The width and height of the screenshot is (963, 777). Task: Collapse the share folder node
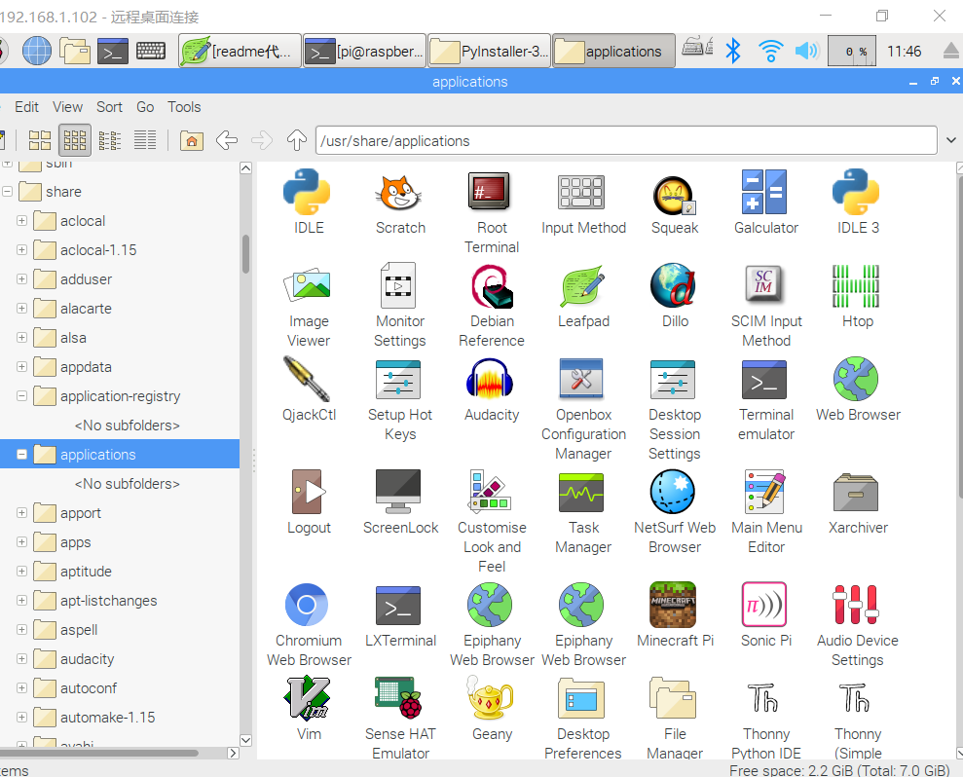(8, 192)
